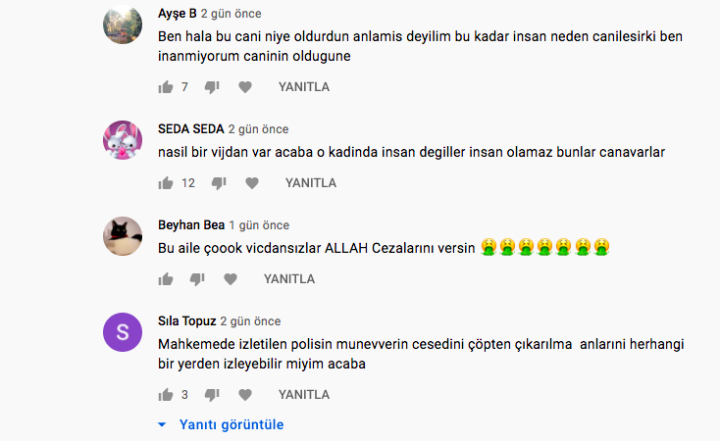Viewport: 720px width, 441px height.
Task: Heart Beyhan Bea's comment
Action: (x=231, y=279)
